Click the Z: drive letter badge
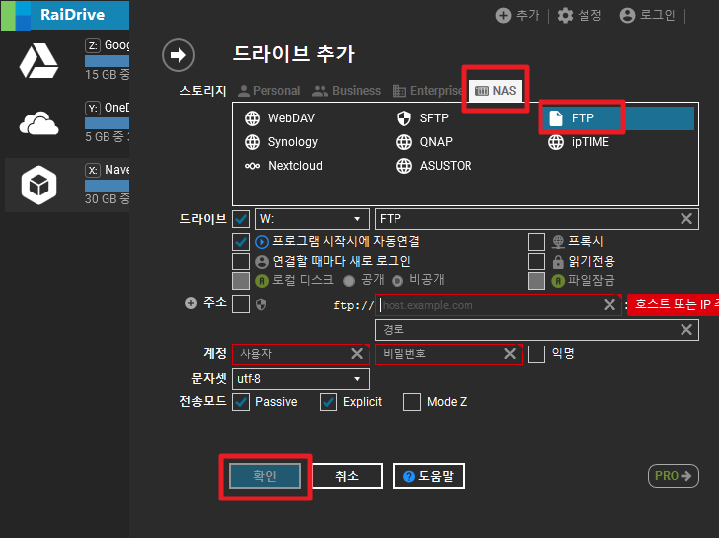The height and width of the screenshot is (538, 719). coord(93,45)
